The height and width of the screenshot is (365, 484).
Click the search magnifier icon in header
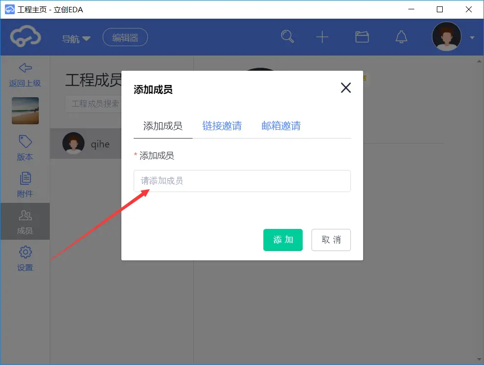tap(287, 37)
